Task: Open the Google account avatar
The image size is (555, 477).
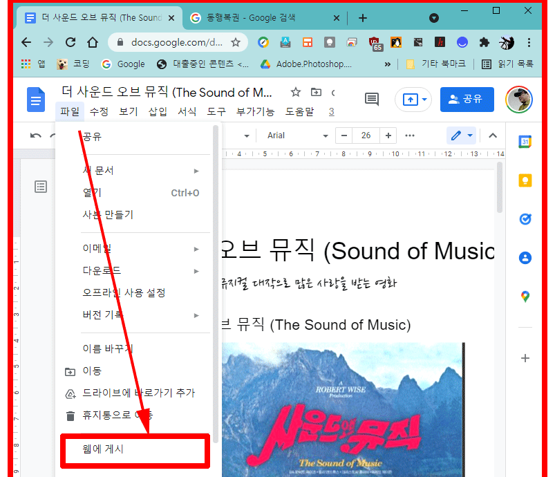Action: click(519, 100)
